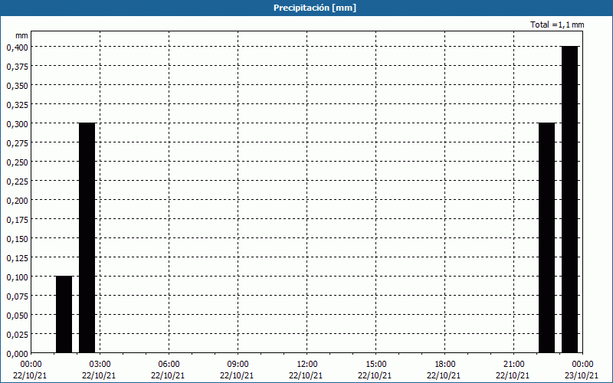Click the Precipitación [mm] chart title
Screen dimensions: 613x383
click(x=315, y=8)
